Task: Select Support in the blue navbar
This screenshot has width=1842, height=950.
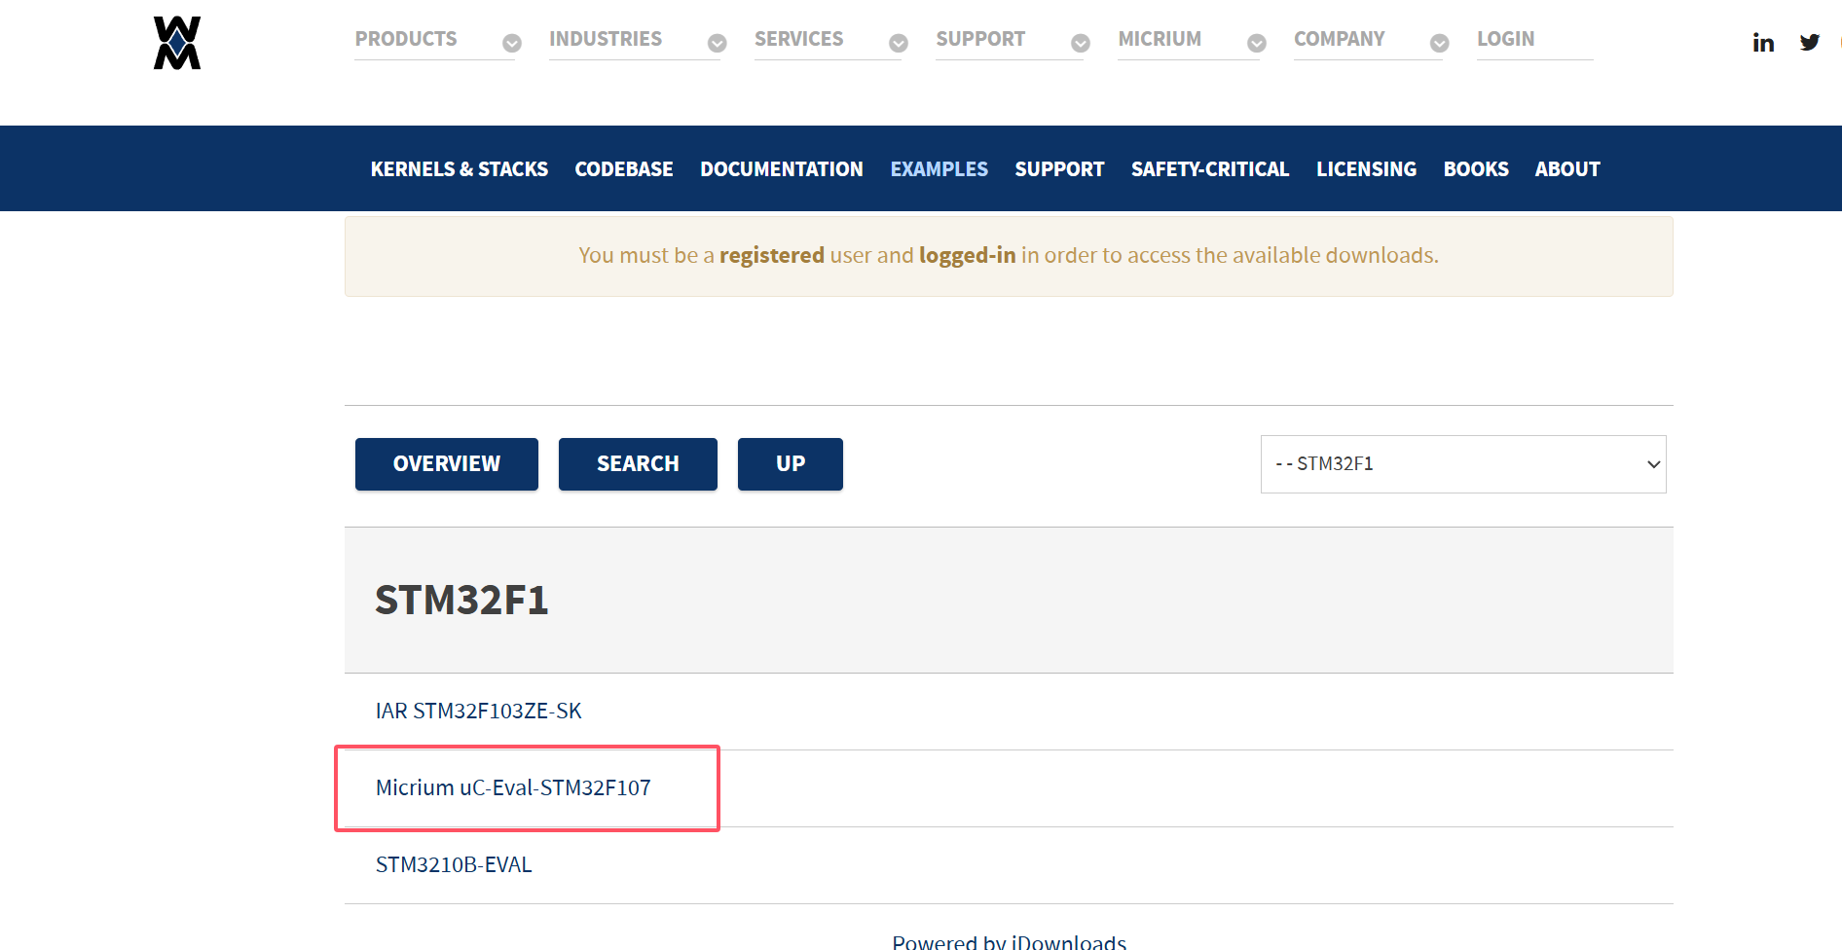Action: point(1059,169)
